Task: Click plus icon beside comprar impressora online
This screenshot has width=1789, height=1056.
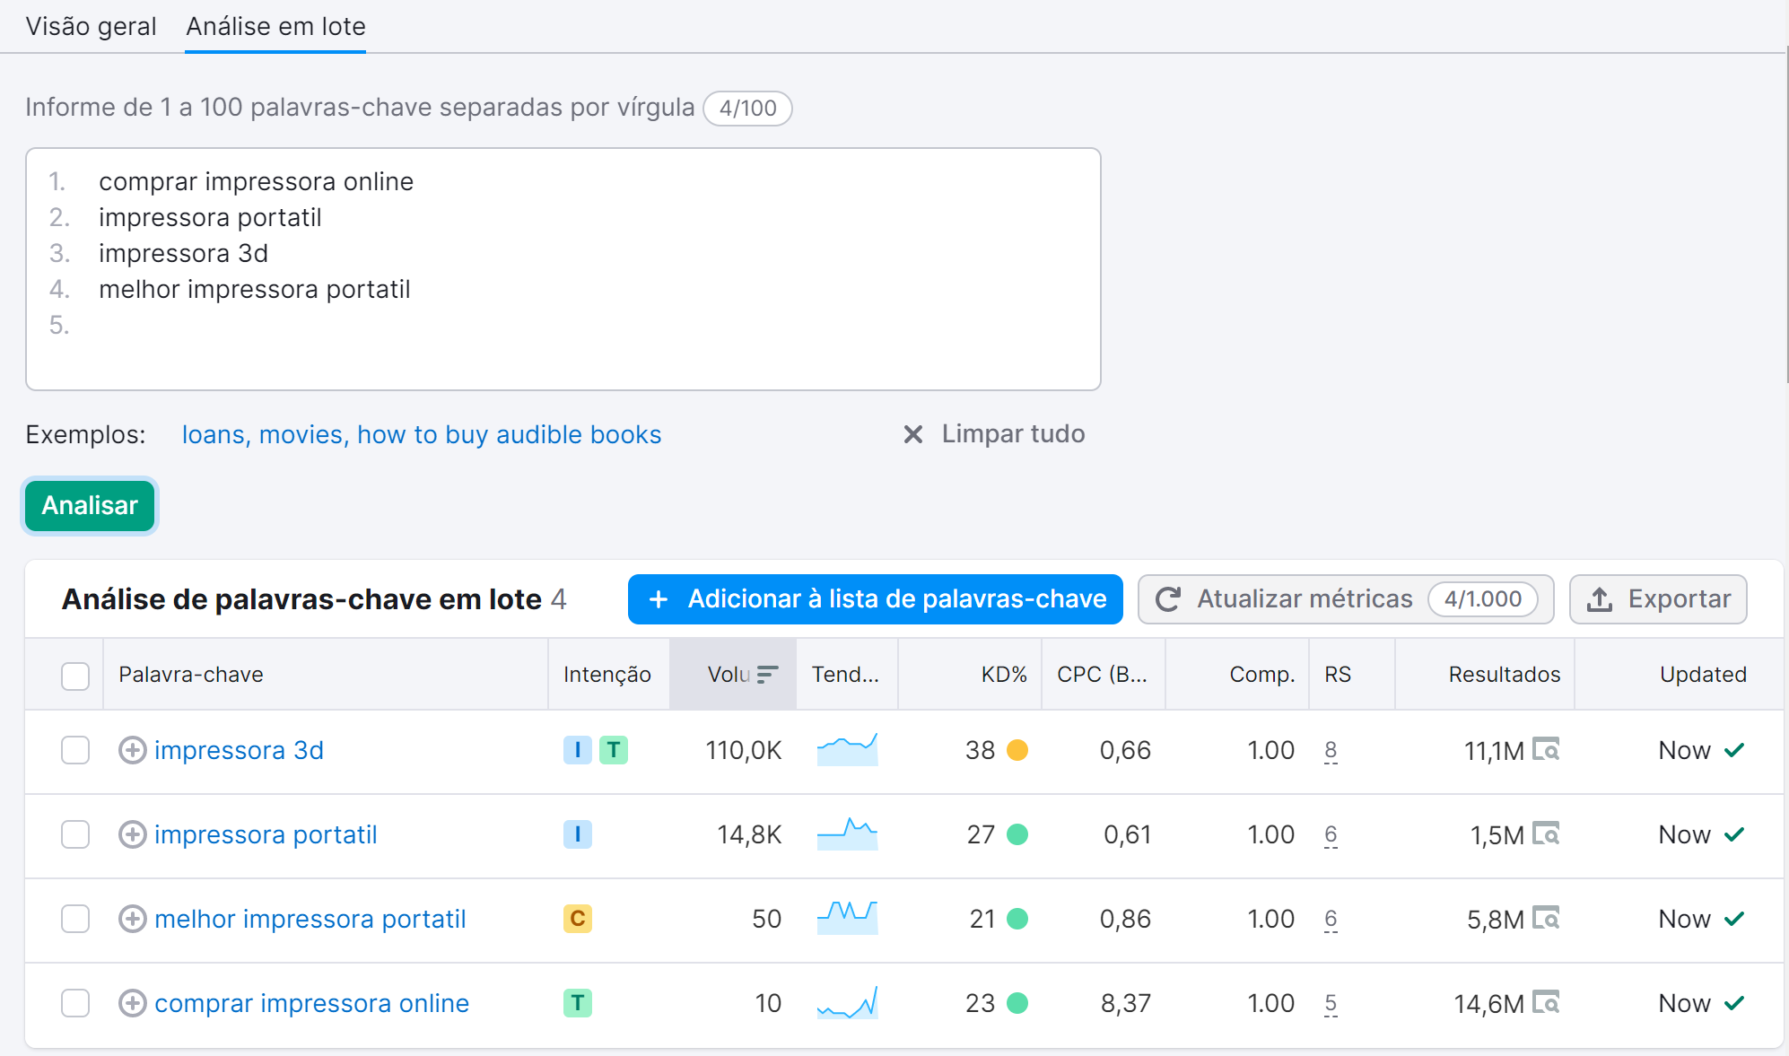Action: pos(132,1003)
